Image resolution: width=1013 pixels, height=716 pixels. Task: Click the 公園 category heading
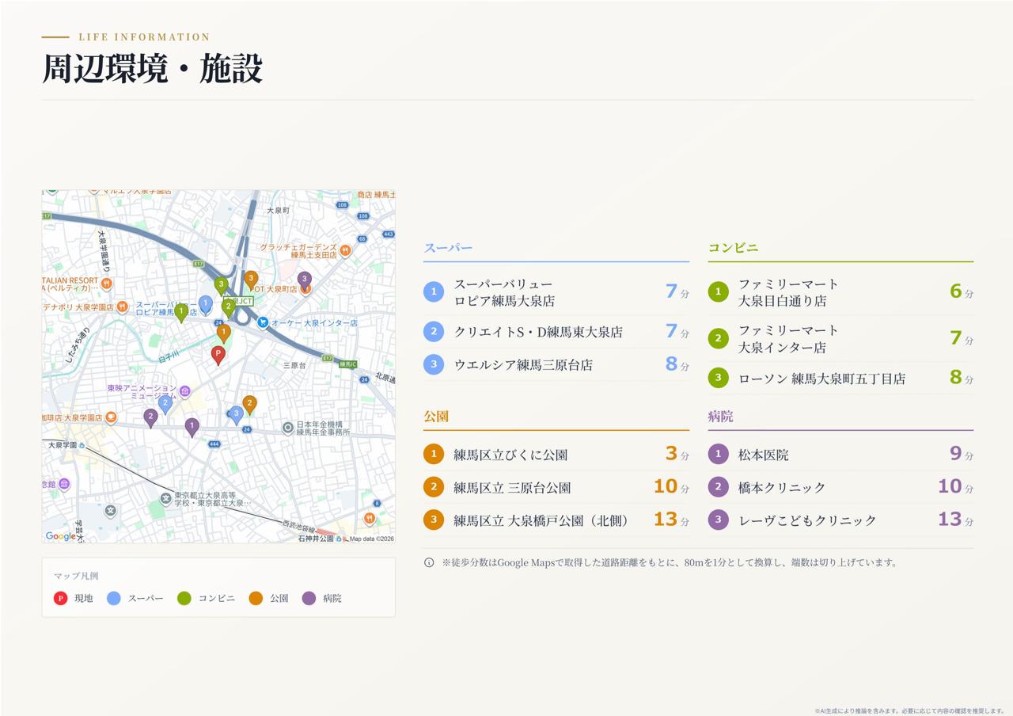436,417
